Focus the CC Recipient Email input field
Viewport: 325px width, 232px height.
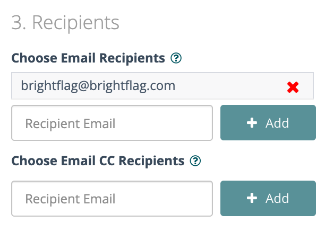pos(112,199)
